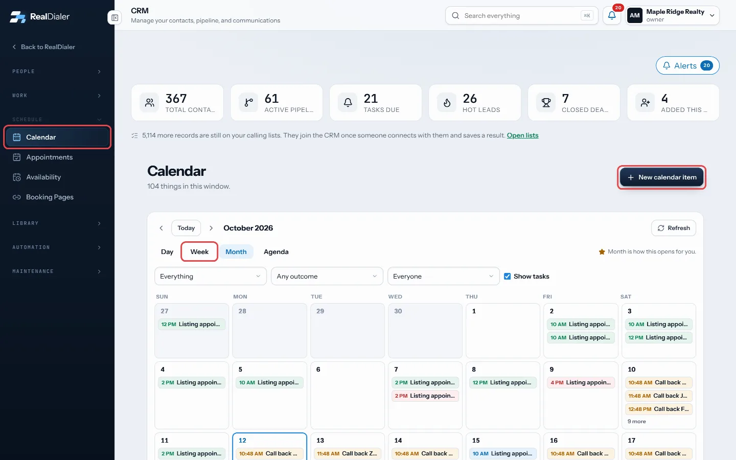
Task: Open the 12 PM Listing appointment on October 3
Action: 658,337
